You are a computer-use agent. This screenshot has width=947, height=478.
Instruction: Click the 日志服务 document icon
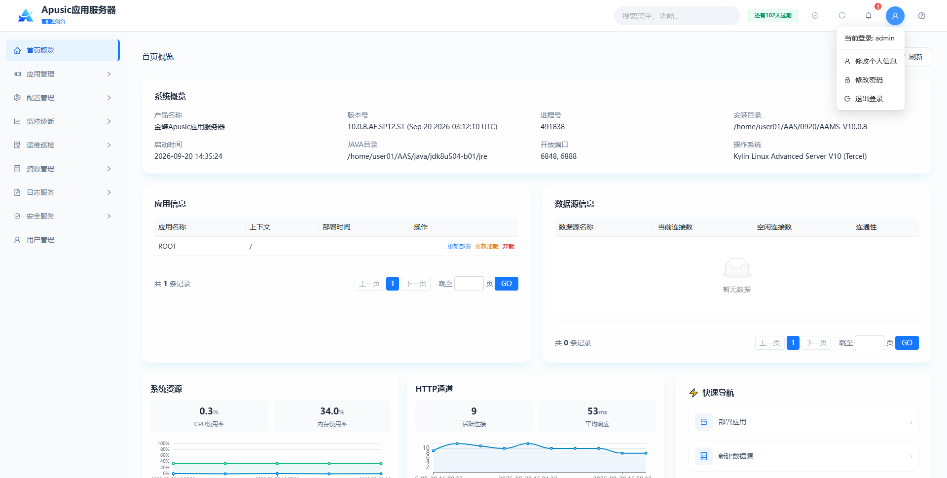point(17,192)
